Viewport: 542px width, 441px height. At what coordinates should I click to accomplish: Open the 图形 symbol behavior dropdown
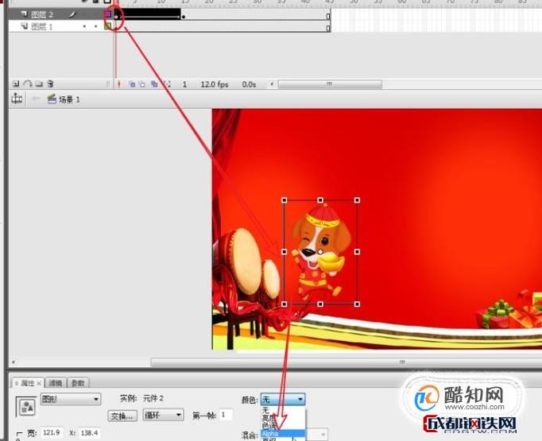(x=71, y=399)
